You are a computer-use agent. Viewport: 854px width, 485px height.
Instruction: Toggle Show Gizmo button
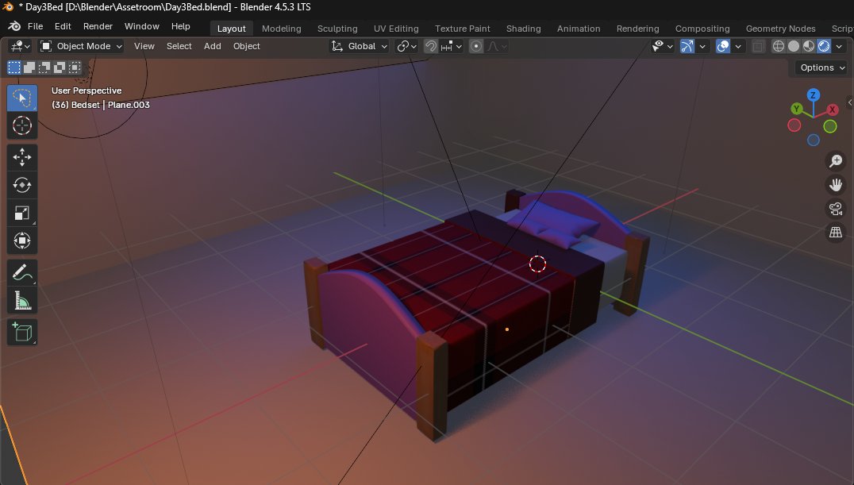(687, 46)
